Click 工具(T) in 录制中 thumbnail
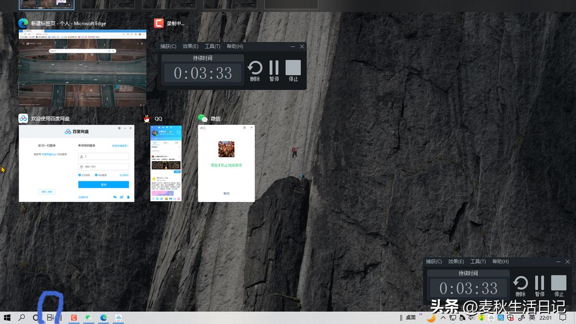Image resolution: width=576 pixels, height=324 pixels. [x=213, y=47]
